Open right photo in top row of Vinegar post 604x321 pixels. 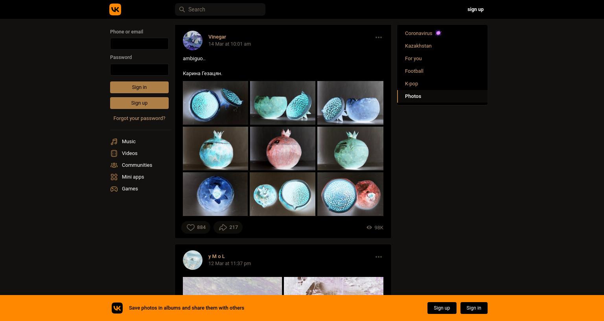tap(350, 103)
